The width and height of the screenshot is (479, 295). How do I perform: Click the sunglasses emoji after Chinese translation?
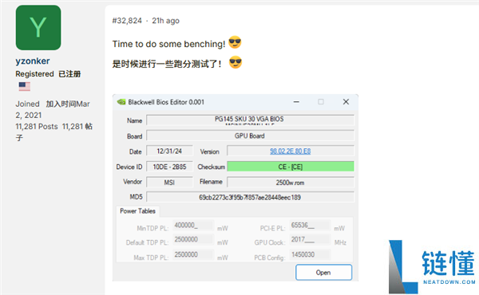pos(236,62)
